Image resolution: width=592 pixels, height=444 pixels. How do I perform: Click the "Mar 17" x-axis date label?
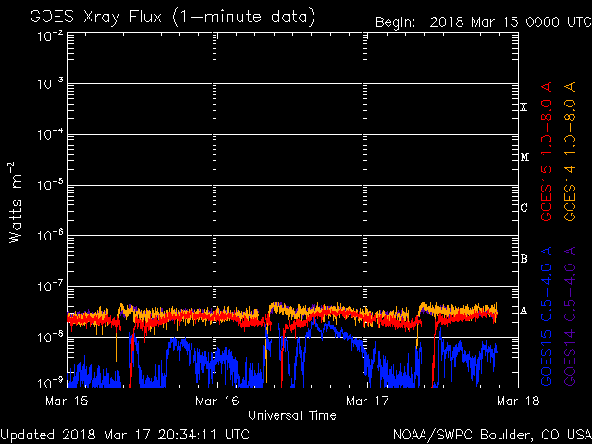tap(367, 401)
